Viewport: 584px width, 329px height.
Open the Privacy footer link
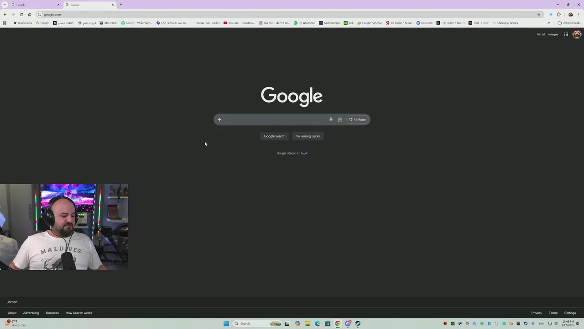point(537,313)
